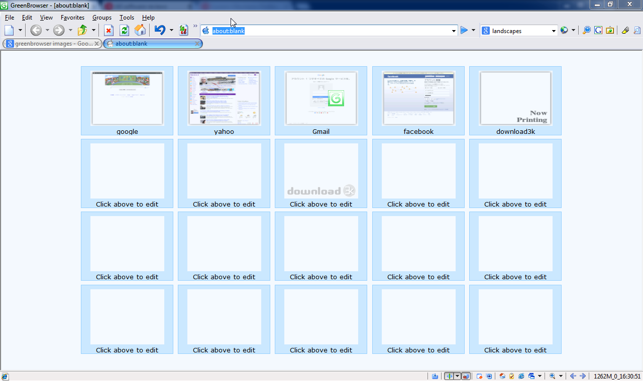Toggle the pressed green arrows status bar button

(x=449, y=376)
